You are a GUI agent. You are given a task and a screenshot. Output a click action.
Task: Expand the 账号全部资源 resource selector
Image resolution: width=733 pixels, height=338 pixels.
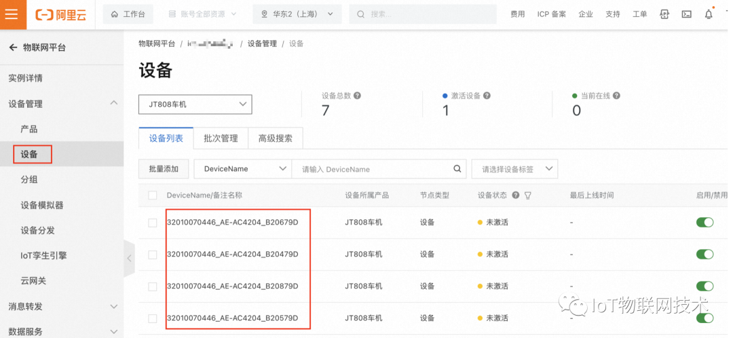click(x=202, y=14)
